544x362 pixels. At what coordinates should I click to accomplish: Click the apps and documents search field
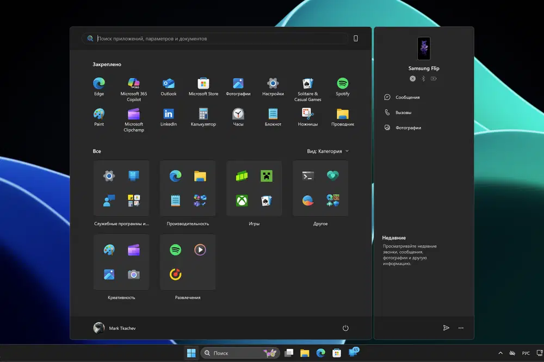(x=212, y=38)
